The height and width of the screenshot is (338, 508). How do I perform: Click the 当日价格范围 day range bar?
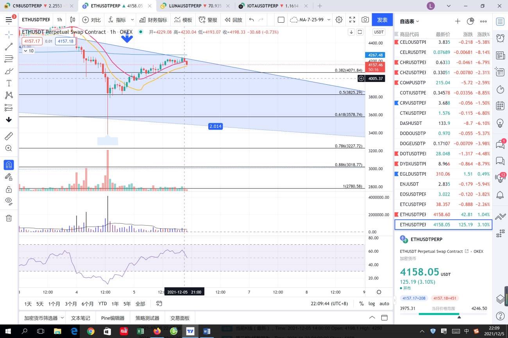point(444,313)
